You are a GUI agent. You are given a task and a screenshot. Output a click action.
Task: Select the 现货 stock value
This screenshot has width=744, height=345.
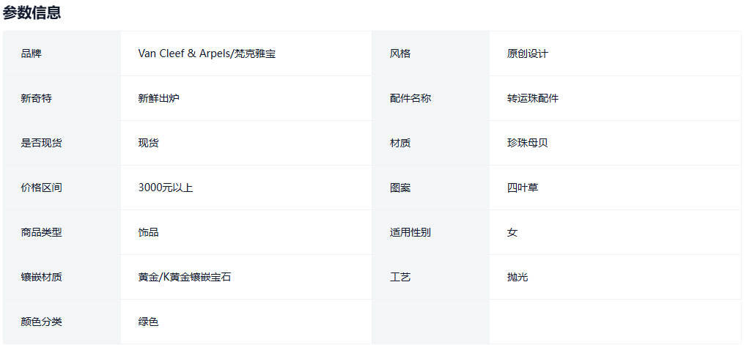coord(148,143)
